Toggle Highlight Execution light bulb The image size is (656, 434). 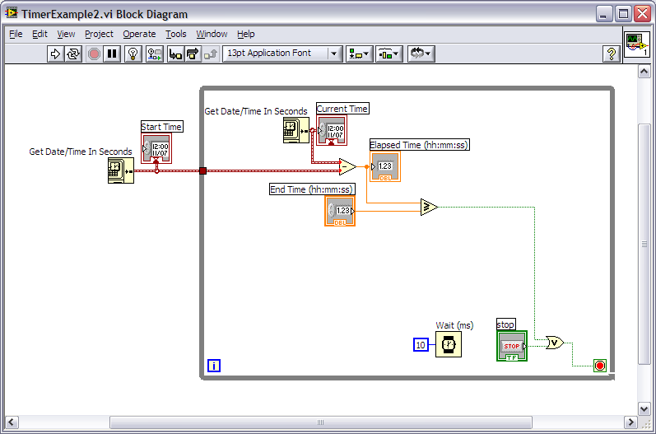point(132,54)
